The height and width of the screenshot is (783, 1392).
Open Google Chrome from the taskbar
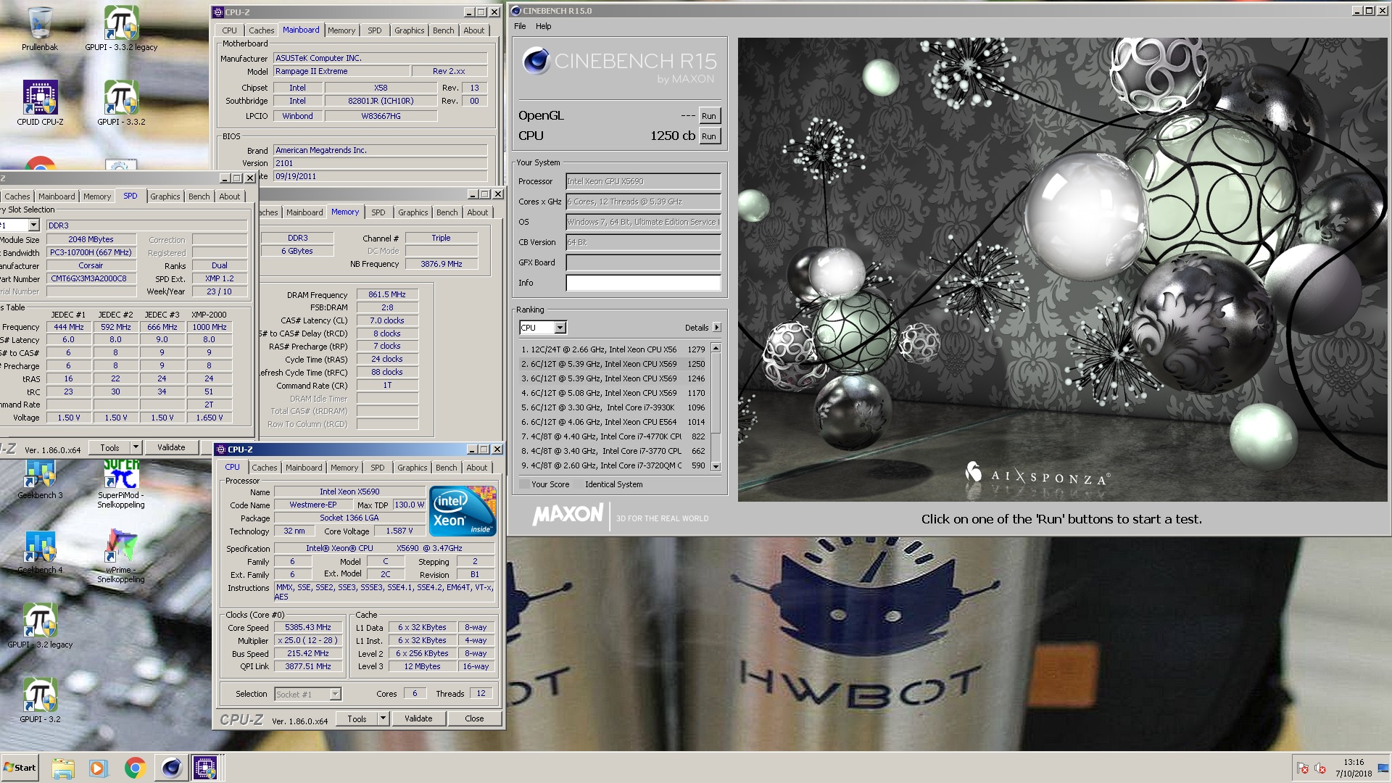click(x=135, y=768)
